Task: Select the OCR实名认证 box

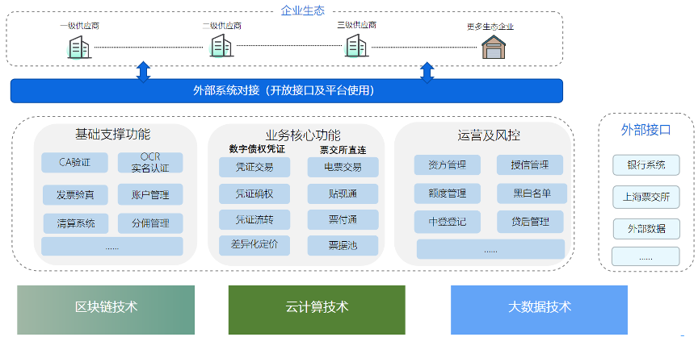Action: tap(150, 163)
